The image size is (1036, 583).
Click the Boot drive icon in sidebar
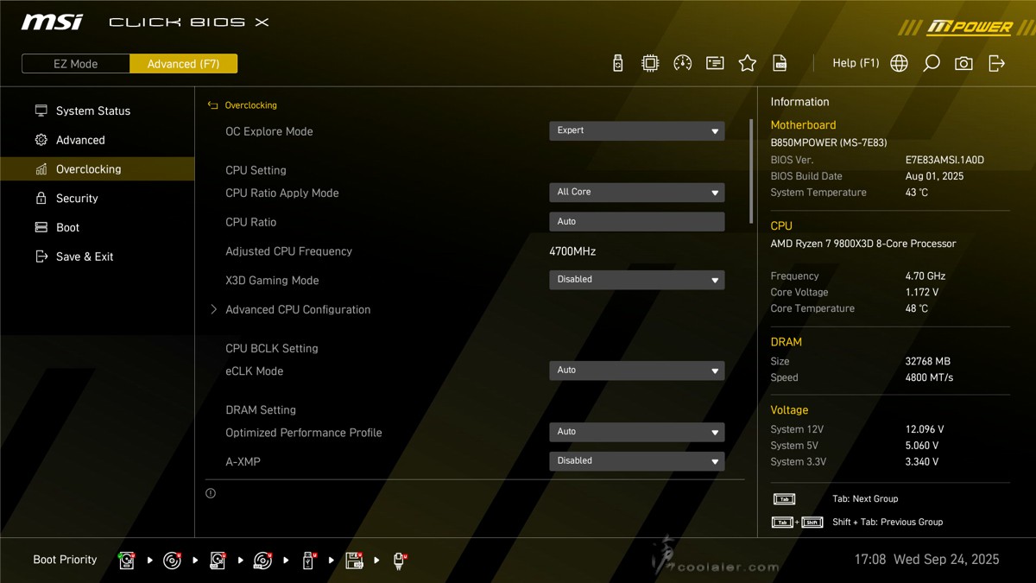41,227
